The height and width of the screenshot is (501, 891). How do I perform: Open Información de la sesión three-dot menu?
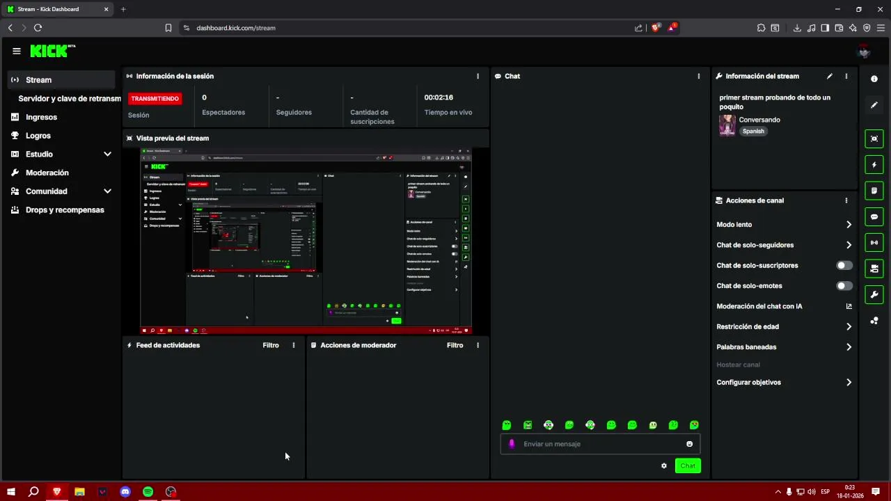[478, 77]
